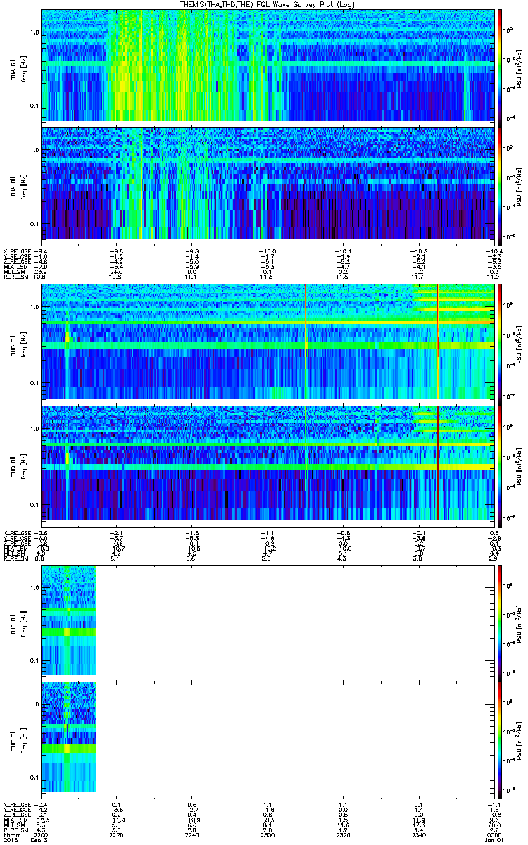
Task: Click the orange vertical spike in the THD B⊥ panel
Action: click(x=306, y=342)
